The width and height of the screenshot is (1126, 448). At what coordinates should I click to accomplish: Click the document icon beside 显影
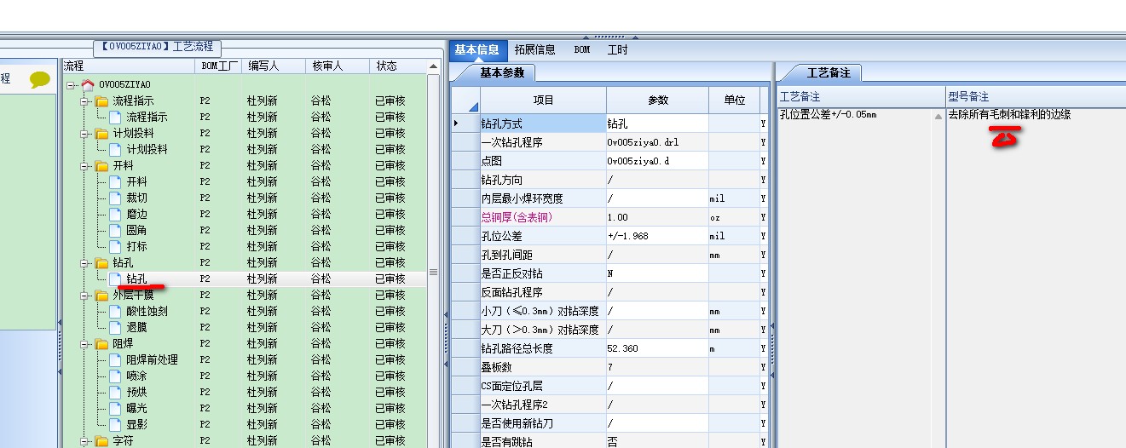[x=116, y=425]
